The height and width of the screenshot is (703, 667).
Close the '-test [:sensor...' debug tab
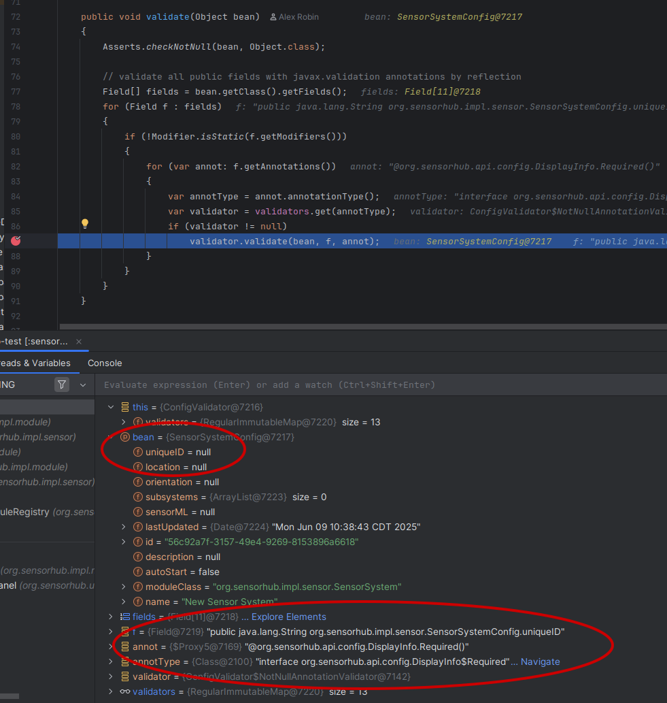(78, 342)
